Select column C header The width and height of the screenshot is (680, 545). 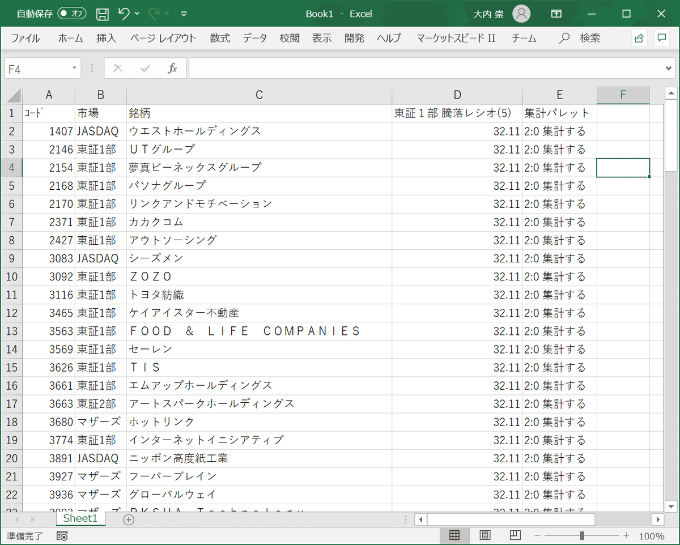pyautogui.click(x=259, y=95)
